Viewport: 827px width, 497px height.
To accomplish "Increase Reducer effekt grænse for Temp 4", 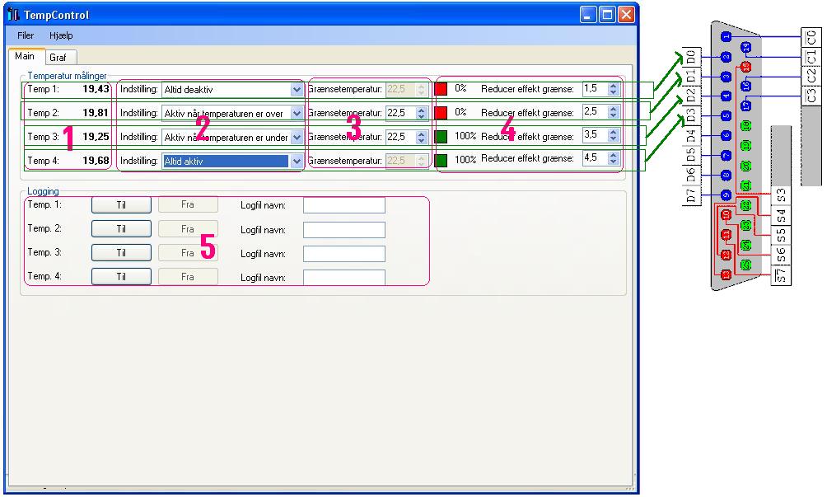I will (x=613, y=155).
